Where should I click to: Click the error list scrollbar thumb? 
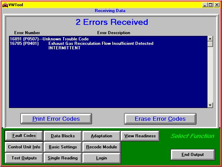[210, 44]
